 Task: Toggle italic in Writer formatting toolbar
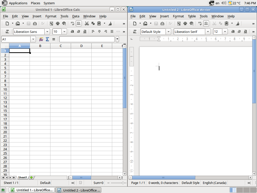pyautogui.click(x=239, y=31)
